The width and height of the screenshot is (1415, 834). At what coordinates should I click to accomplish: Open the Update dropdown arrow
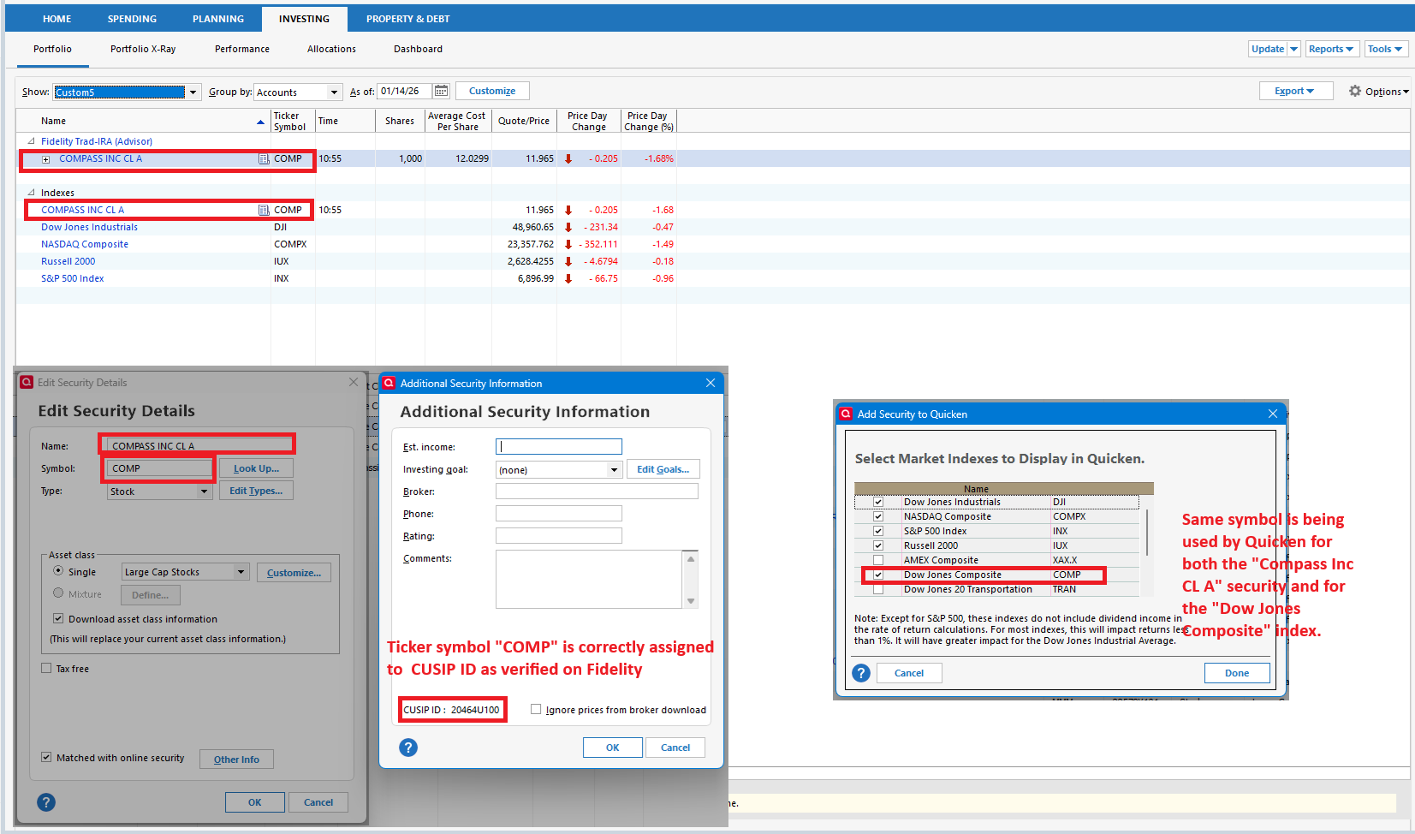pyautogui.click(x=1293, y=49)
